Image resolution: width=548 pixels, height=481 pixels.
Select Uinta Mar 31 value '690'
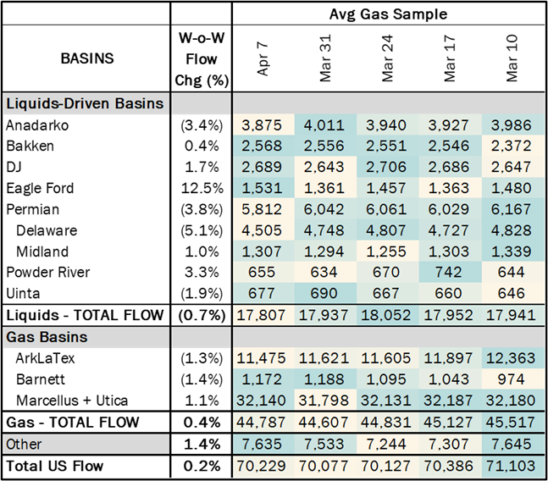pyautogui.click(x=324, y=293)
